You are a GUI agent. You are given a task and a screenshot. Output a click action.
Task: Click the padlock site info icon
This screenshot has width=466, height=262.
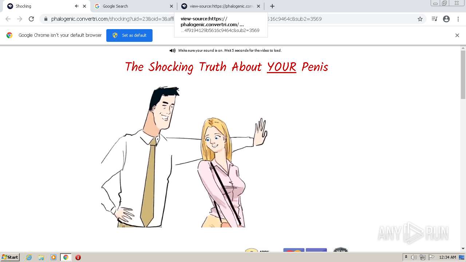click(46, 19)
